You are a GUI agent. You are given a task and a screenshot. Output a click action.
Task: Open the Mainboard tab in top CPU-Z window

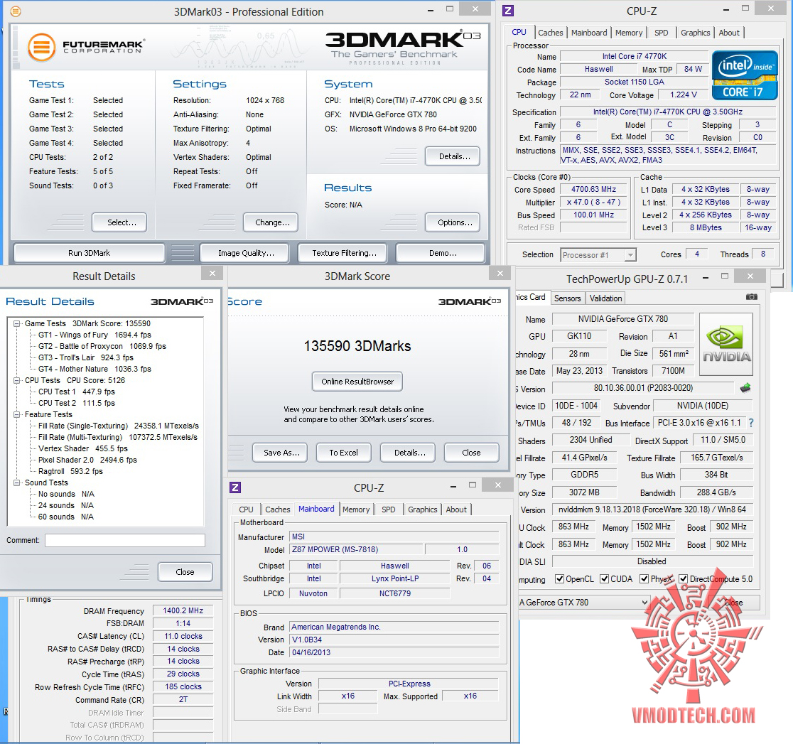(x=589, y=33)
